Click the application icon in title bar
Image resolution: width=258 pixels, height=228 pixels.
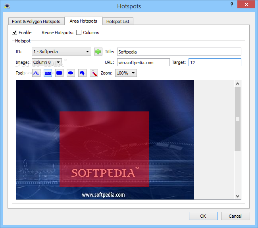[x=7, y=6]
